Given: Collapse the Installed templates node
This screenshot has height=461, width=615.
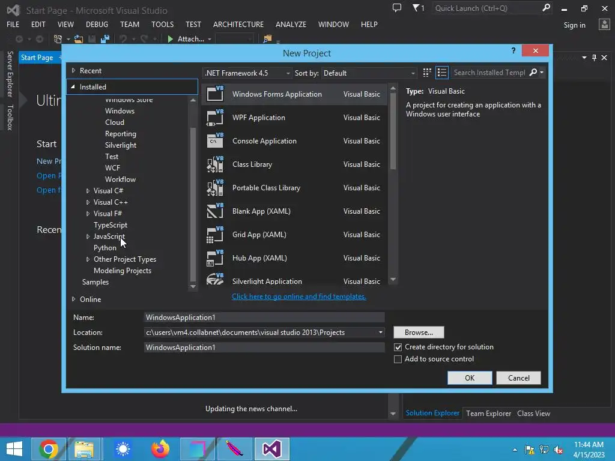Looking at the screenshot, I should [73, 86].
